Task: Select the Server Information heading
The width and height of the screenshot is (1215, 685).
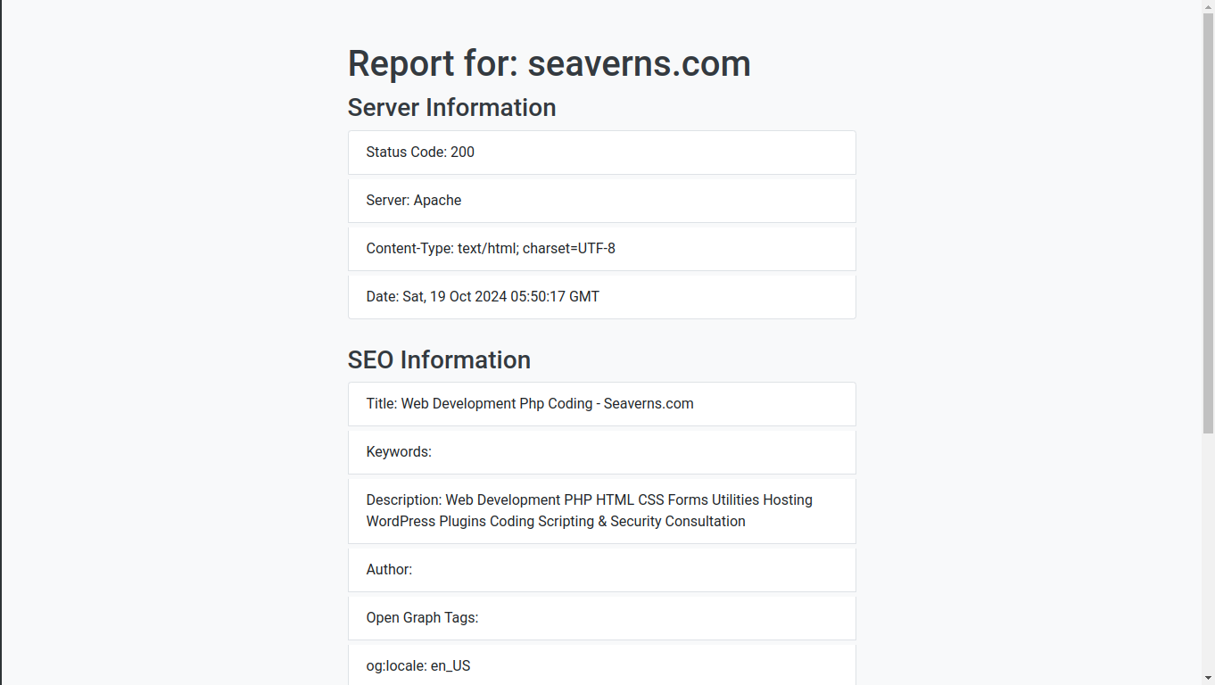Action: (x=451, y=107)
